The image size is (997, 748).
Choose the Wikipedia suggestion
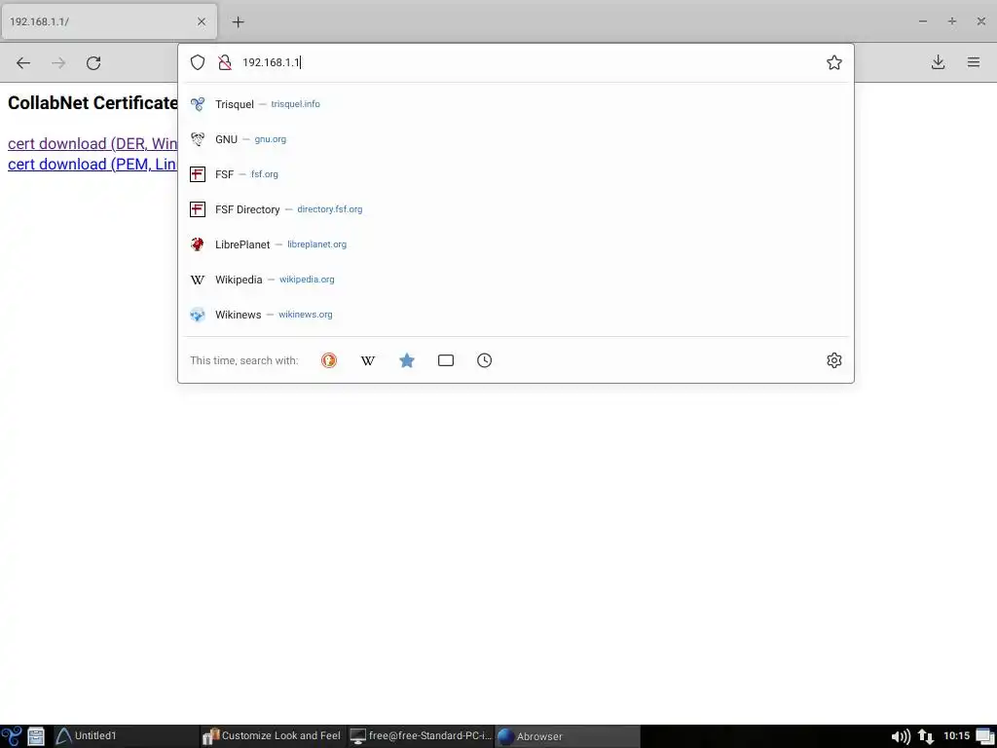point(516,280)
